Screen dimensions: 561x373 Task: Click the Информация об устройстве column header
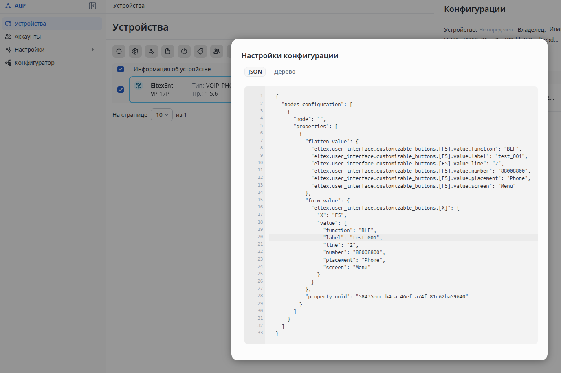click(172, 69)
